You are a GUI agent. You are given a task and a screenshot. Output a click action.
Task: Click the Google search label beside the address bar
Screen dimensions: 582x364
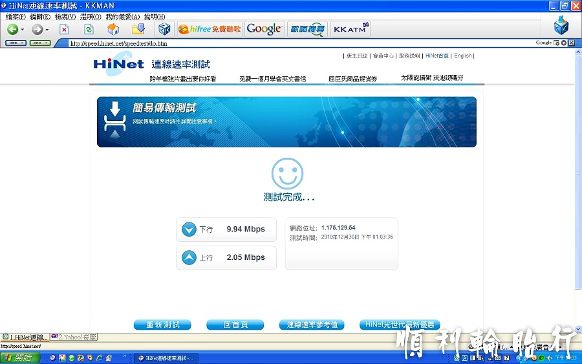[x=543, y=43]
